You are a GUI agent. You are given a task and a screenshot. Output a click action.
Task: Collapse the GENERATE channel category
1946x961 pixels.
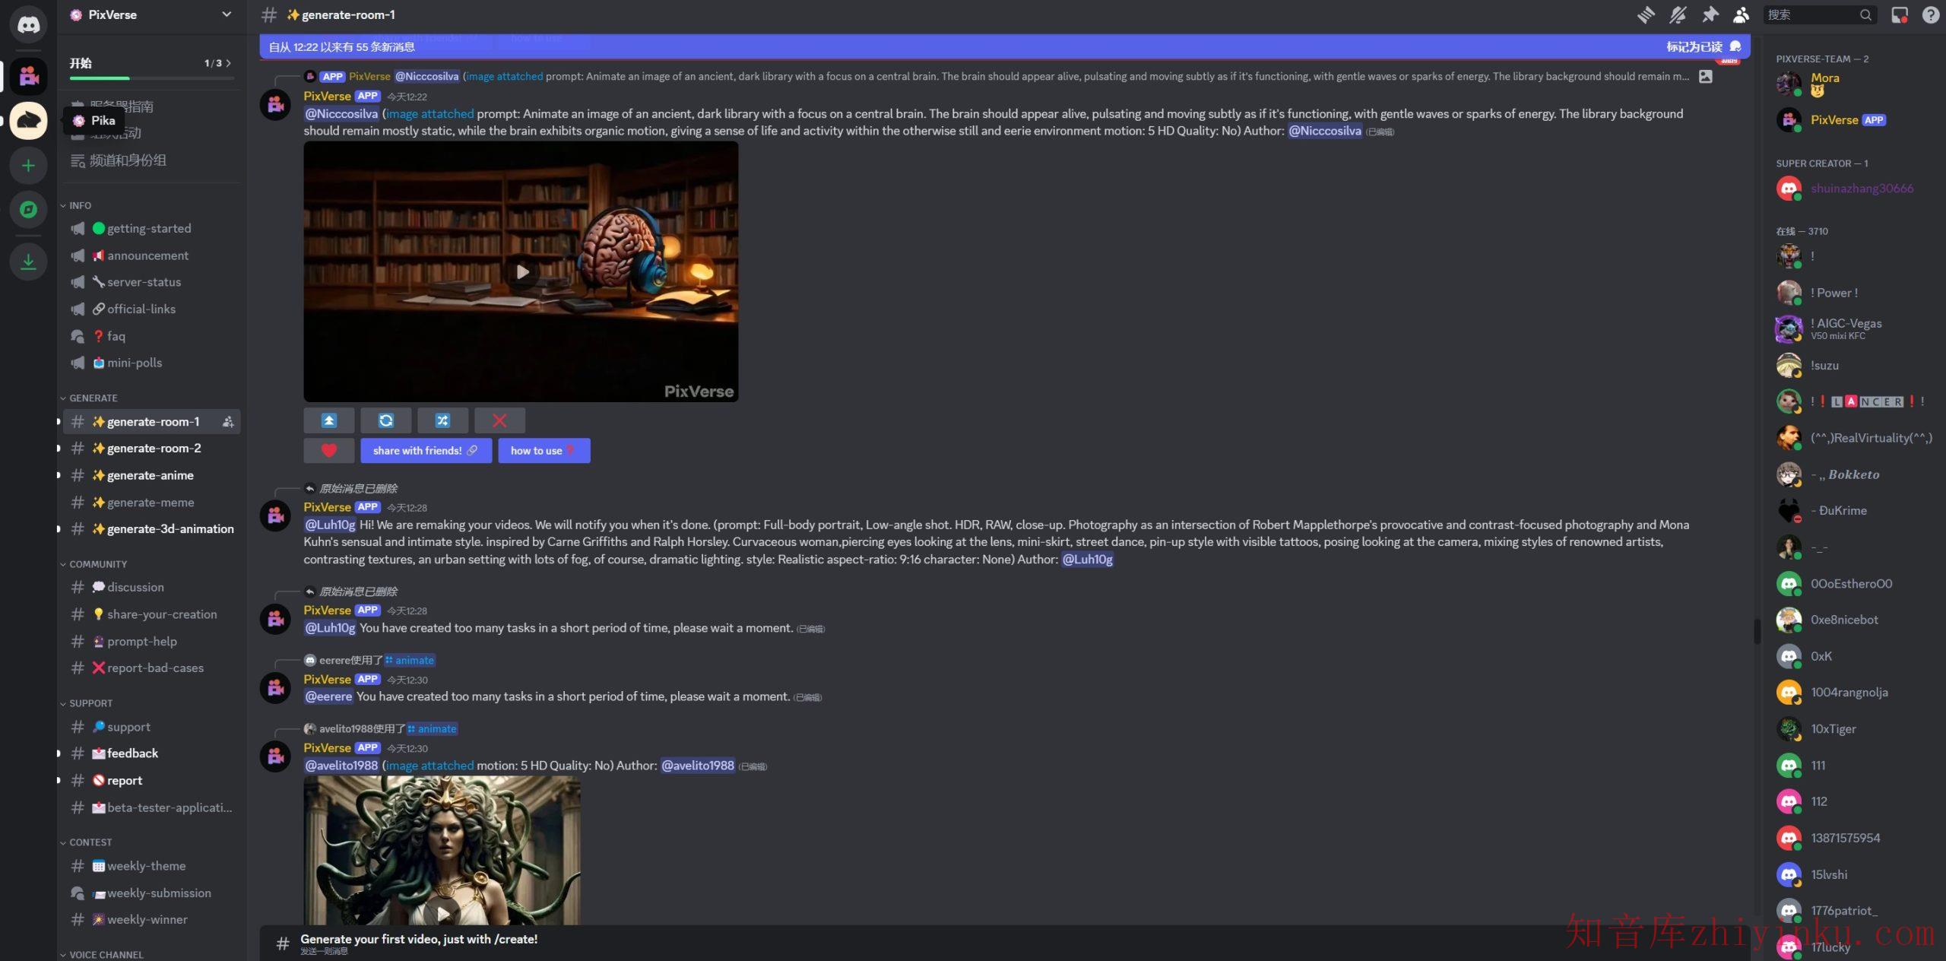[93, 398]
